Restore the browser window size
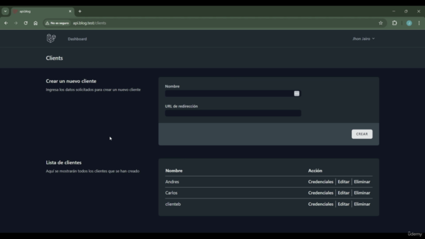The image size is (425, 239). coord(406,11)
